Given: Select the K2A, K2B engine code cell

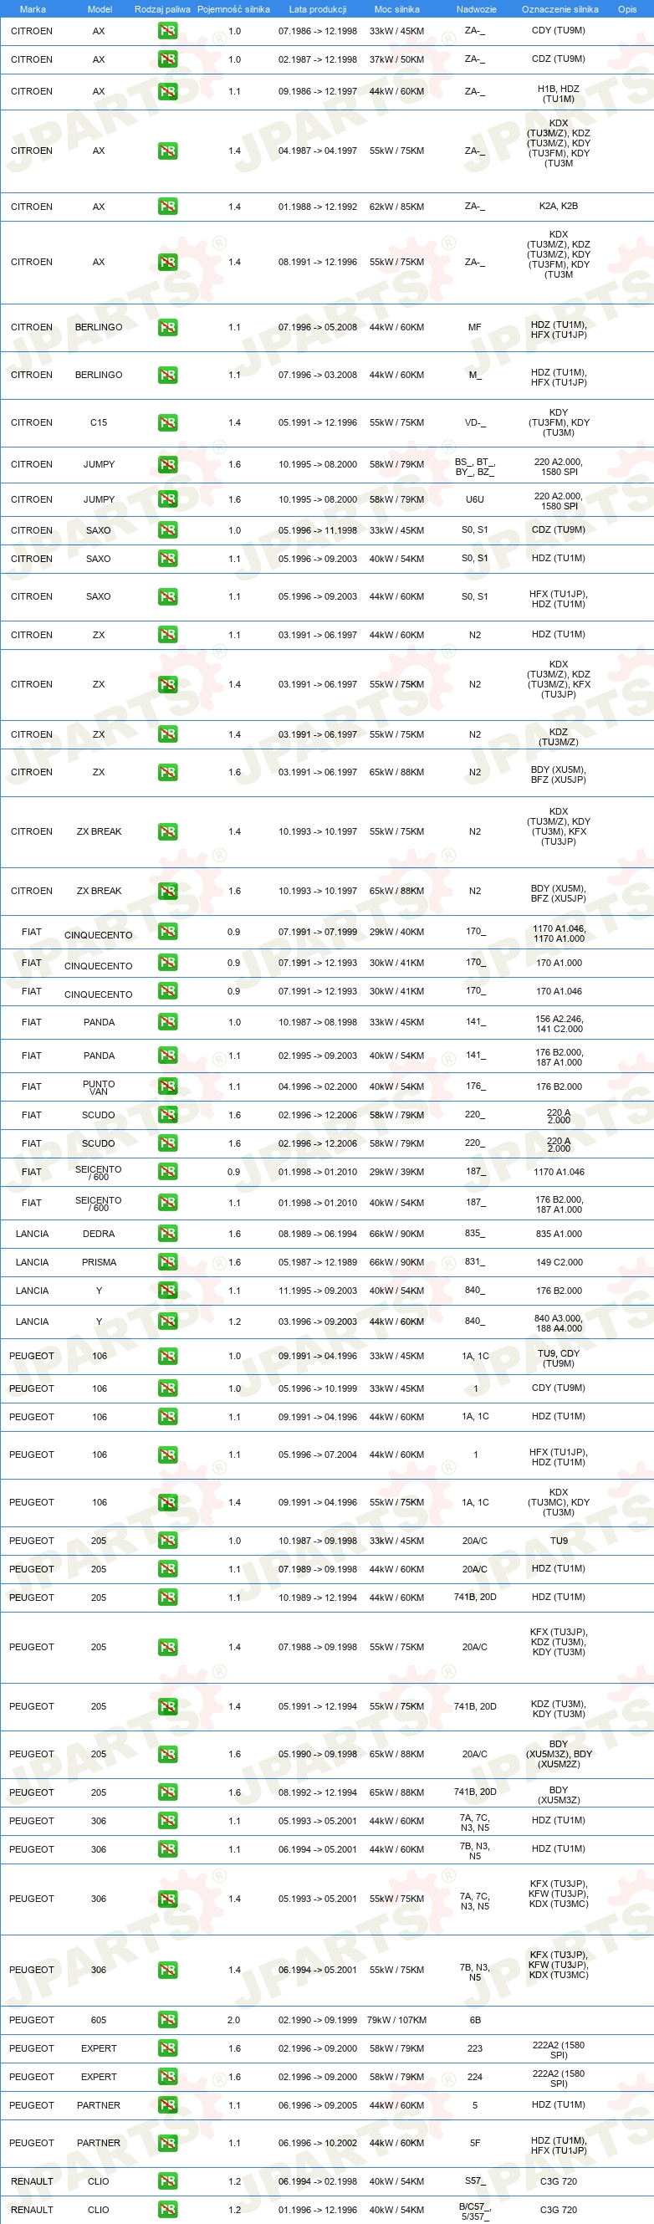Looking at the screenshot, I should [x=559, y=207].
